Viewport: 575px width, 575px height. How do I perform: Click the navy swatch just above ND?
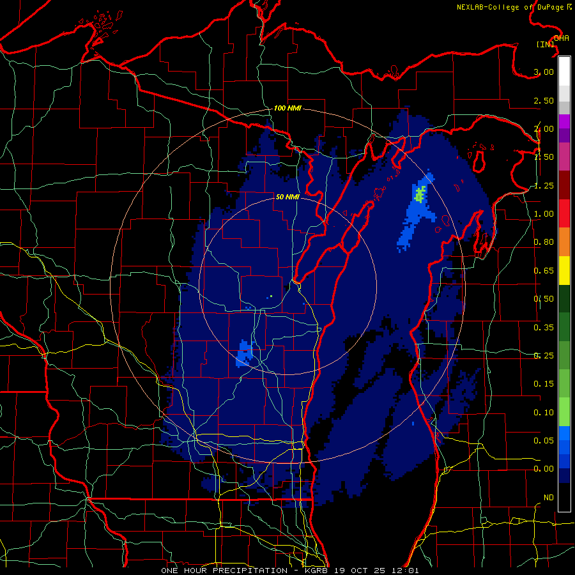tap(564, 476)
